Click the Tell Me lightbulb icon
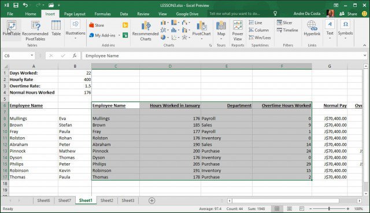 click(275, 13)
